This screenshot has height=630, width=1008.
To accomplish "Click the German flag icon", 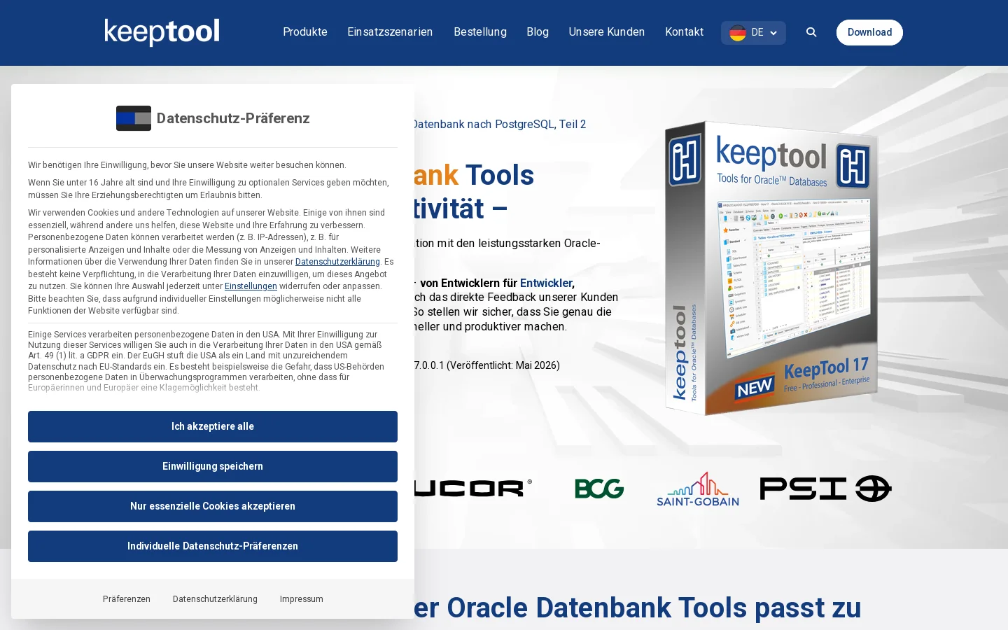I will (x=738, y=33).
